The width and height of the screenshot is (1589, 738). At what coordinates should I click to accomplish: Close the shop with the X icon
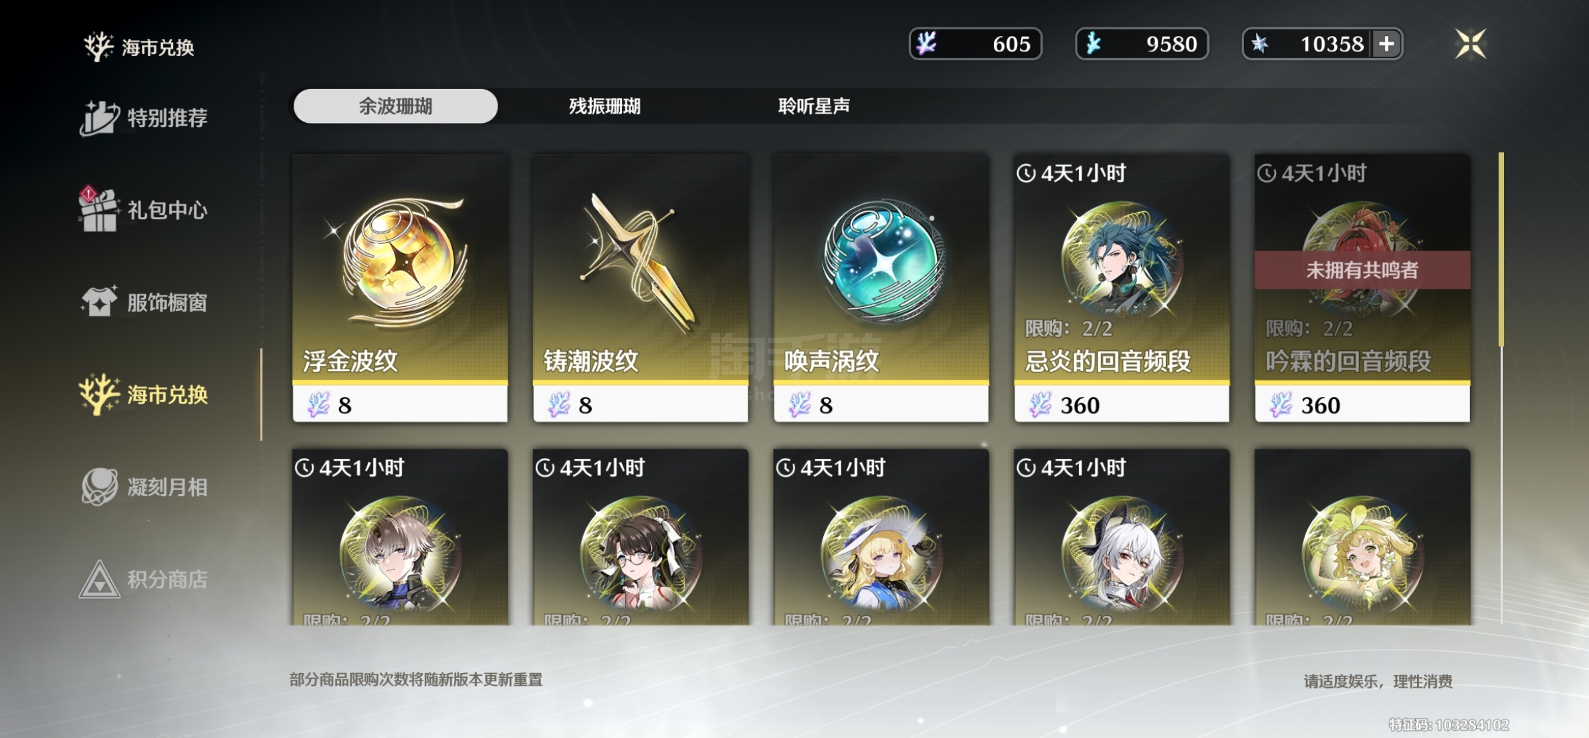click(1471, 44)
